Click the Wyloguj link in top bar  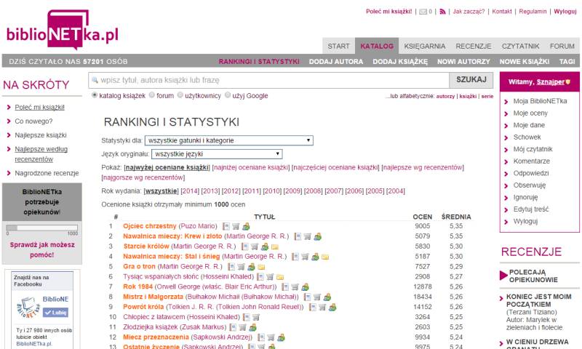pos(565,12)
